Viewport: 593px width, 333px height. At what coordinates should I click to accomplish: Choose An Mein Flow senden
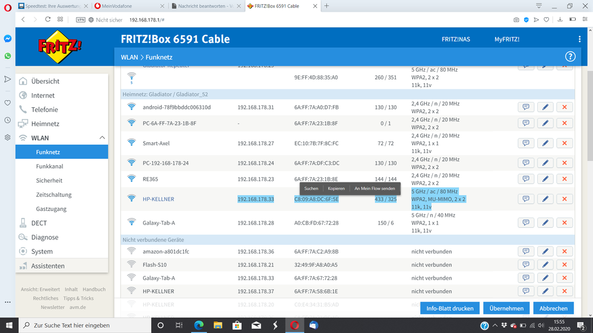coord(375,188)
